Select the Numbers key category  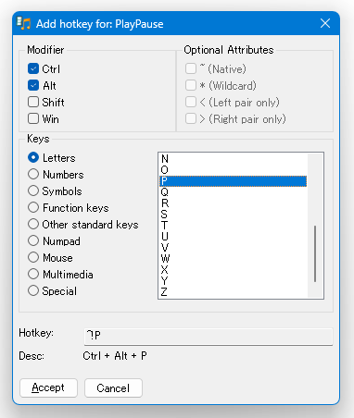pos(33,174)
